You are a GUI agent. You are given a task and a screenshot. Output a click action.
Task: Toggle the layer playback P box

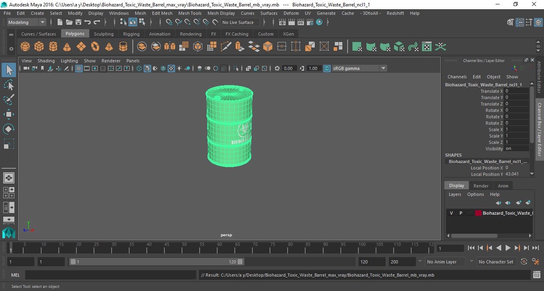click(461, 213)
